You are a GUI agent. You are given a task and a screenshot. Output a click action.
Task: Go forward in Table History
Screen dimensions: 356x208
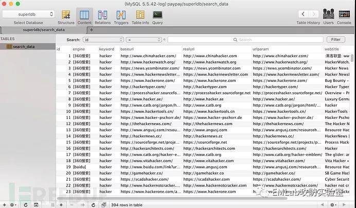pos(313,14)
